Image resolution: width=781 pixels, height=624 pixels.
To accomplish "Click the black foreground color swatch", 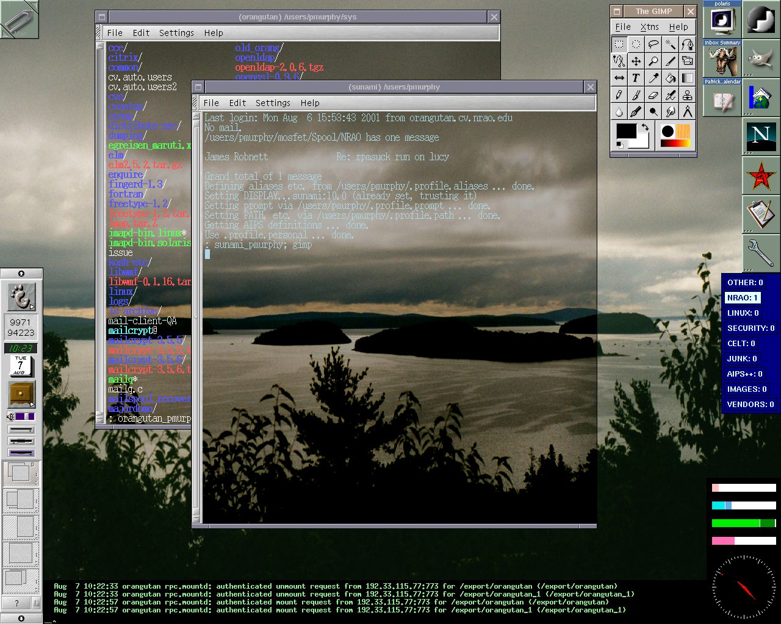I will coord(626,132).
